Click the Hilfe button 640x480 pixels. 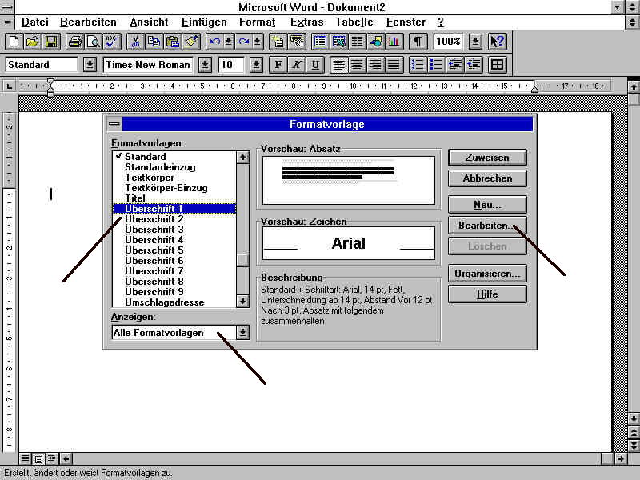click(x=487, y=294)
